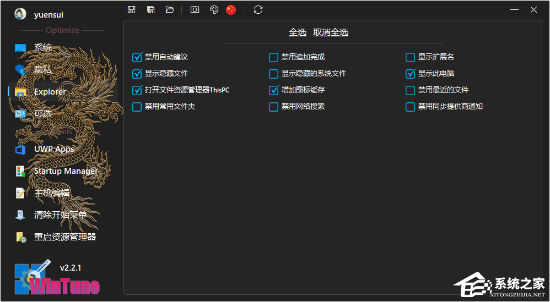
Task: Click the yuensui username
Action: (x=48, y=15)
